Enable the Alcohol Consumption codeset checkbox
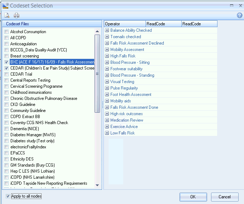The image size is (244, 204). click(6, 32)
